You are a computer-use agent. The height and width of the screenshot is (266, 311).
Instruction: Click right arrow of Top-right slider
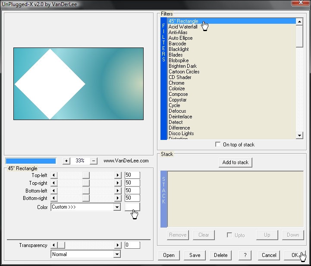coord(118,183)
